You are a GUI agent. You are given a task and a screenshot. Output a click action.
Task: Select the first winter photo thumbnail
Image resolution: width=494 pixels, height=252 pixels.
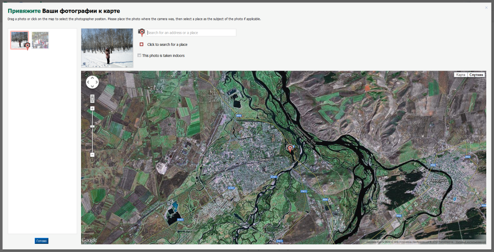coord(19,40)
